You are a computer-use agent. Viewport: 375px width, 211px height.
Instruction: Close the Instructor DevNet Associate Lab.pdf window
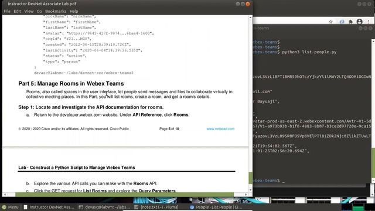tap(248, 4)
